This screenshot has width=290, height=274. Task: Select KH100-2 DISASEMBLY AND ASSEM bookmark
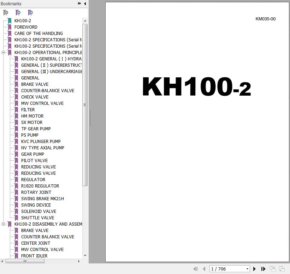coord(48,224)
